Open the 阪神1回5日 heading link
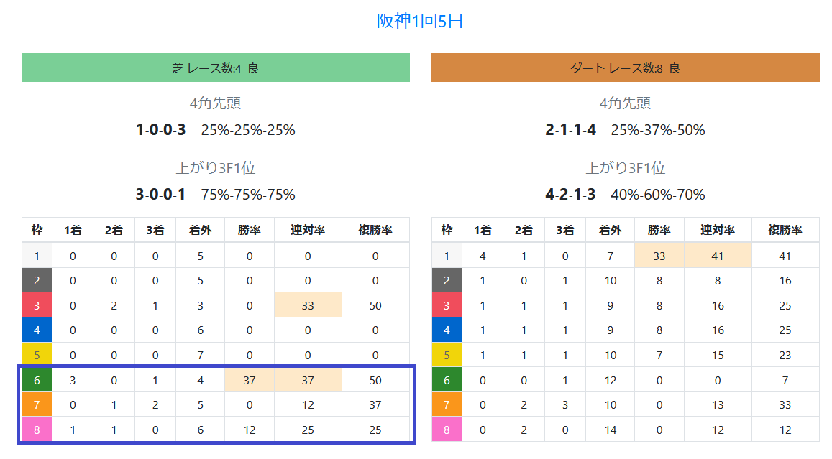The image size is (832, 459). 420,21
